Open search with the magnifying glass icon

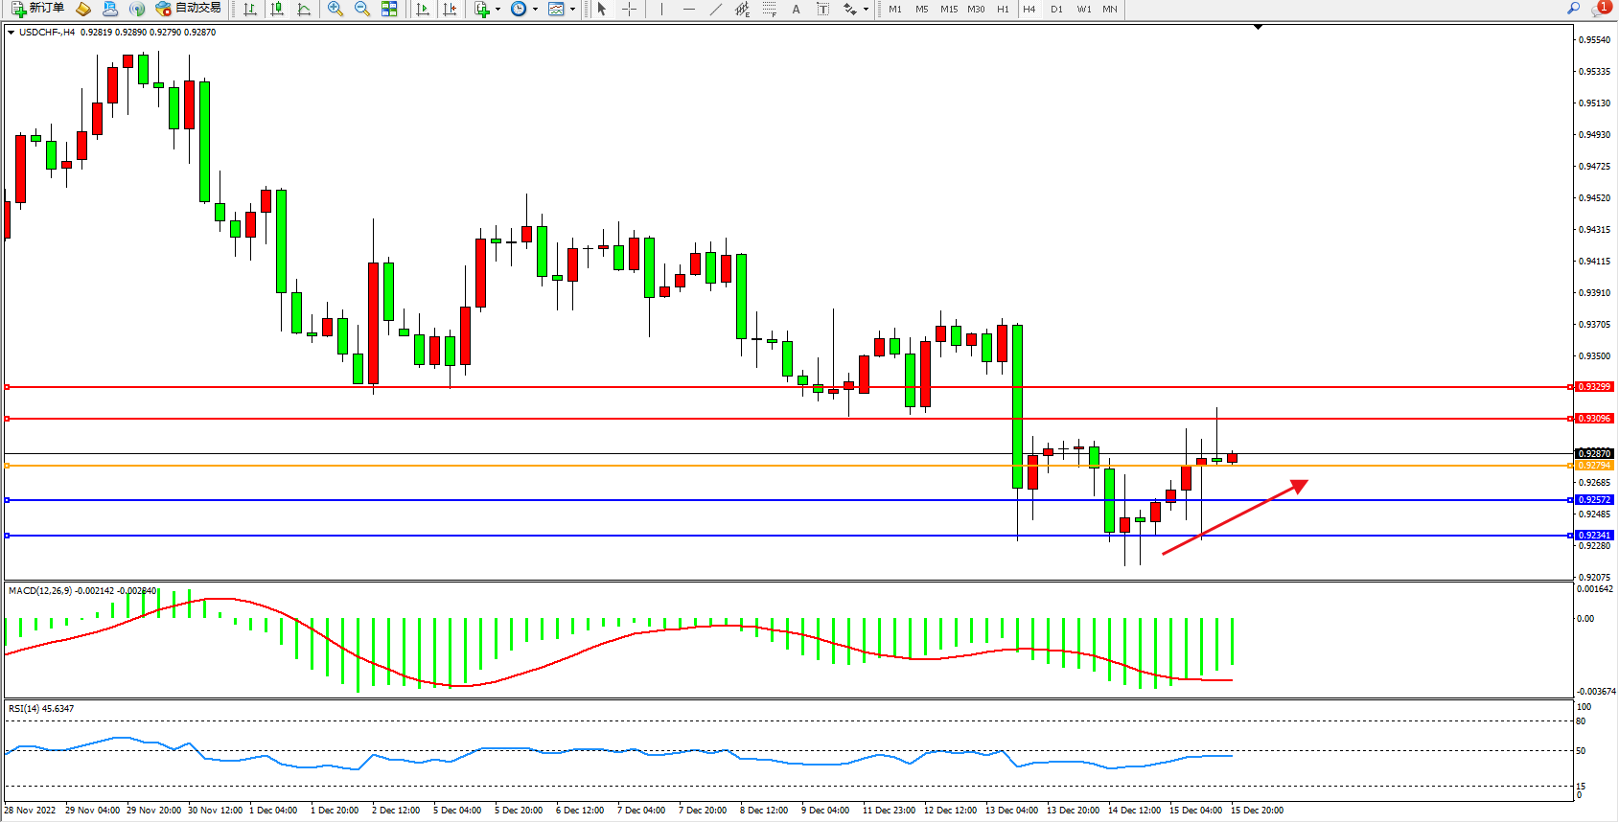(1573, 9)
